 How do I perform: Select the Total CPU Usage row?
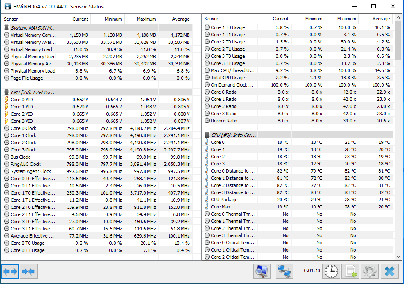pyautogui.click(x=298, y=78)
